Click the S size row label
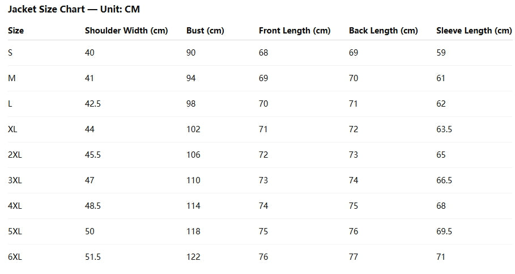515x274 pixels. coord(10,53)
